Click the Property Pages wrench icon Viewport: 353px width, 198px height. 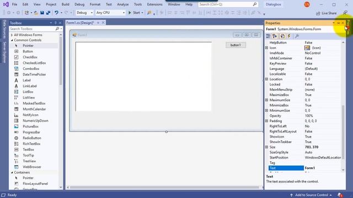click(297, 36)
